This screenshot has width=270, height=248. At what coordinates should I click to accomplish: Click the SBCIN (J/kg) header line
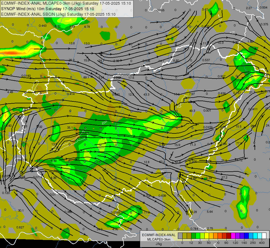point(58,14)
